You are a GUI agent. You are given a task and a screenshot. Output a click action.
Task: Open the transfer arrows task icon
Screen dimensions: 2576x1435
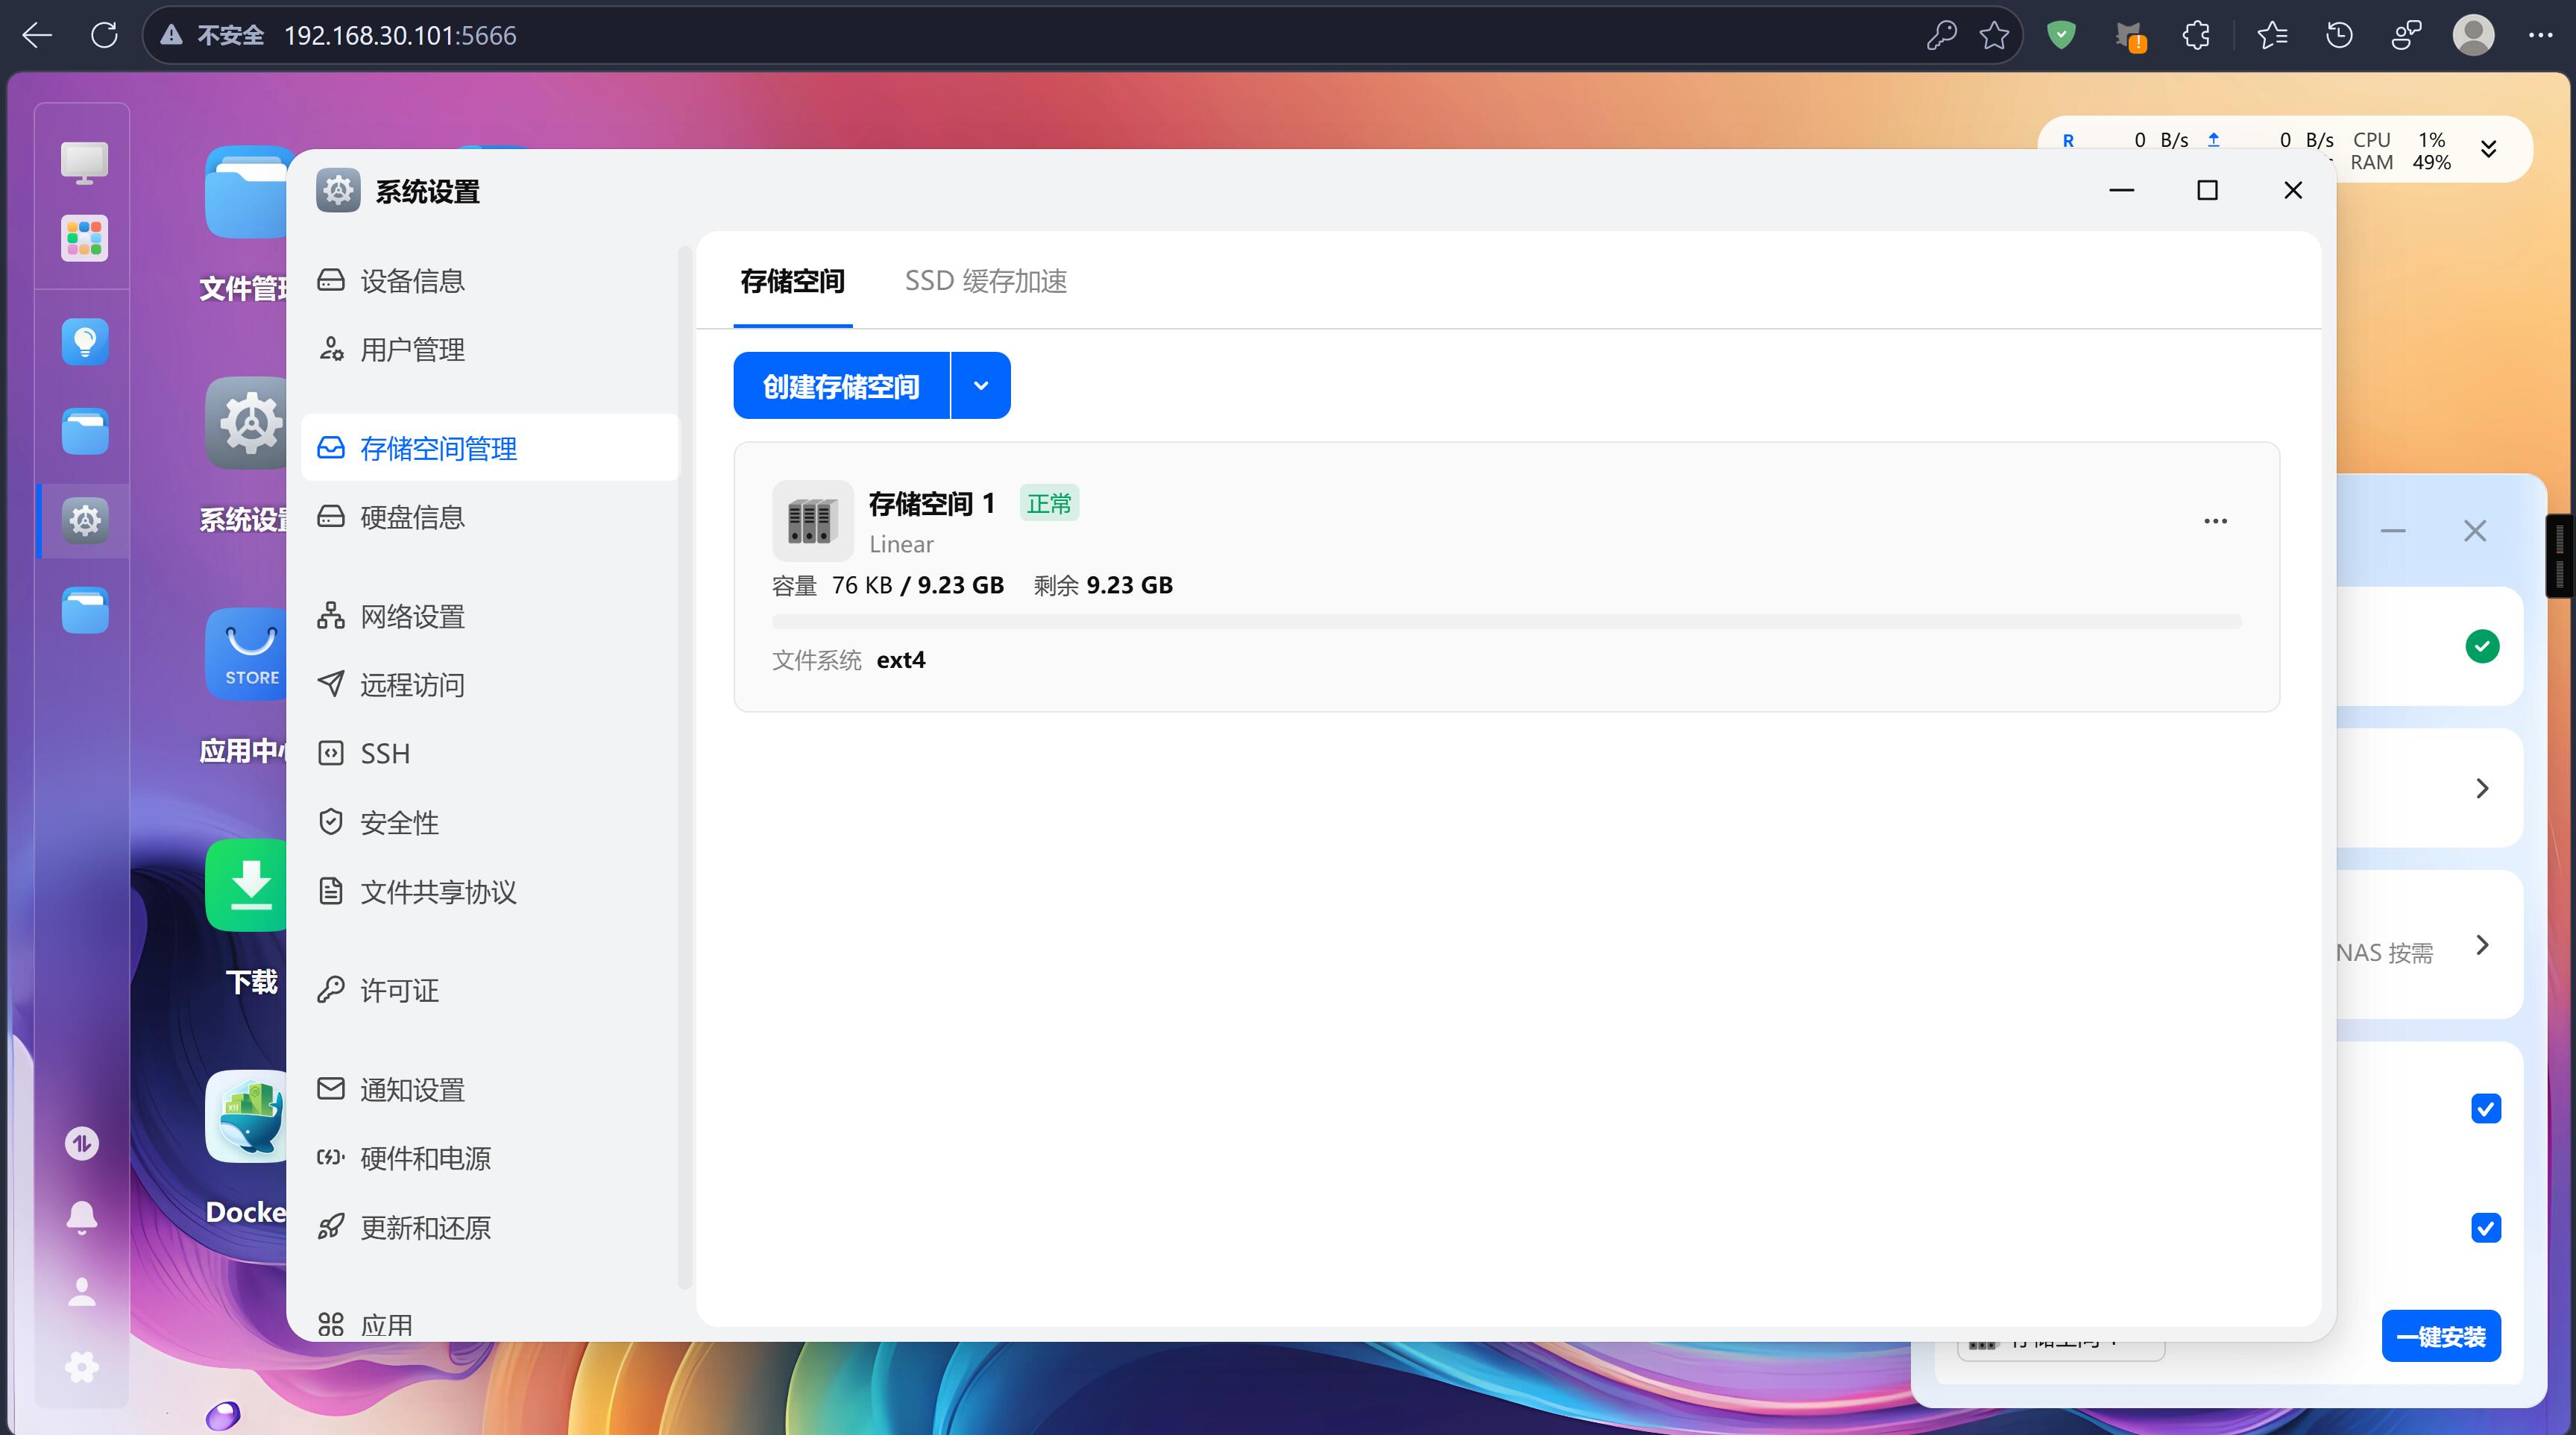point(82,1142)
